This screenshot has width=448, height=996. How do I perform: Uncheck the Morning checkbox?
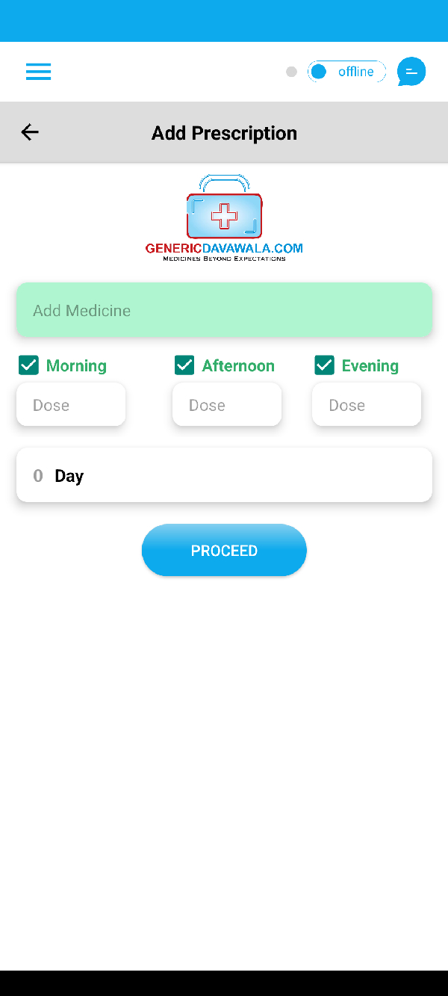[28, 365]
